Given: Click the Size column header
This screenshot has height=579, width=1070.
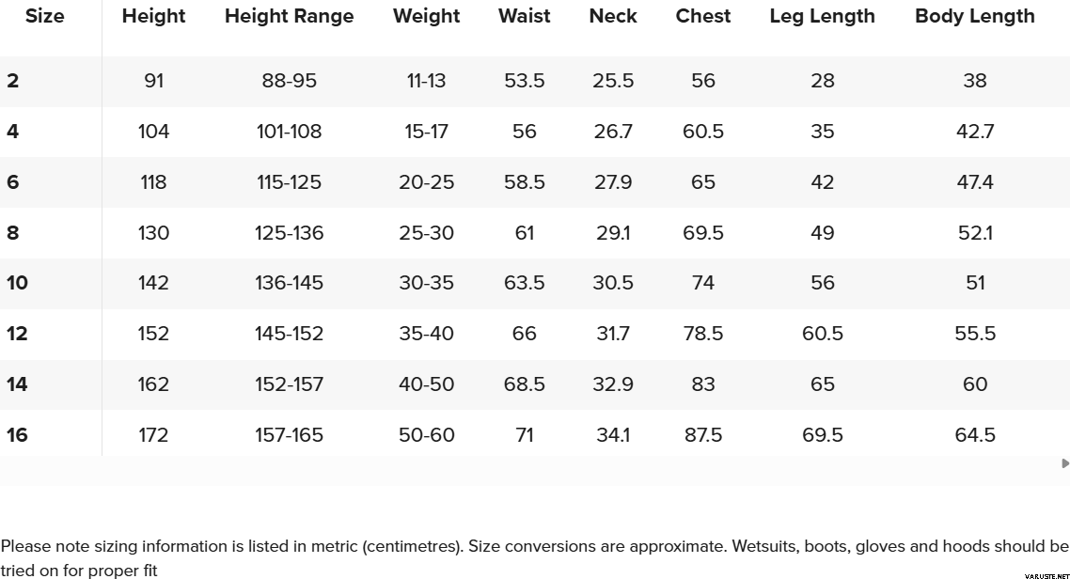Looking at the screenshot, I should coord(44,16).
